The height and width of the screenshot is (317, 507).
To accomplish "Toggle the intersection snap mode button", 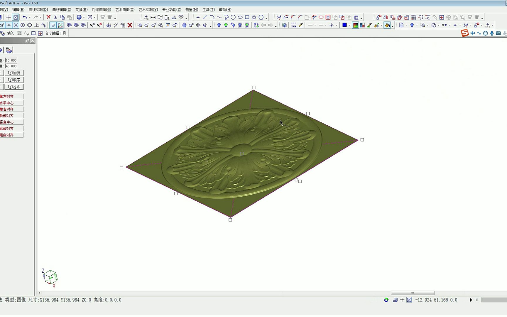I will pyautogui.click(x=16, y=25).
